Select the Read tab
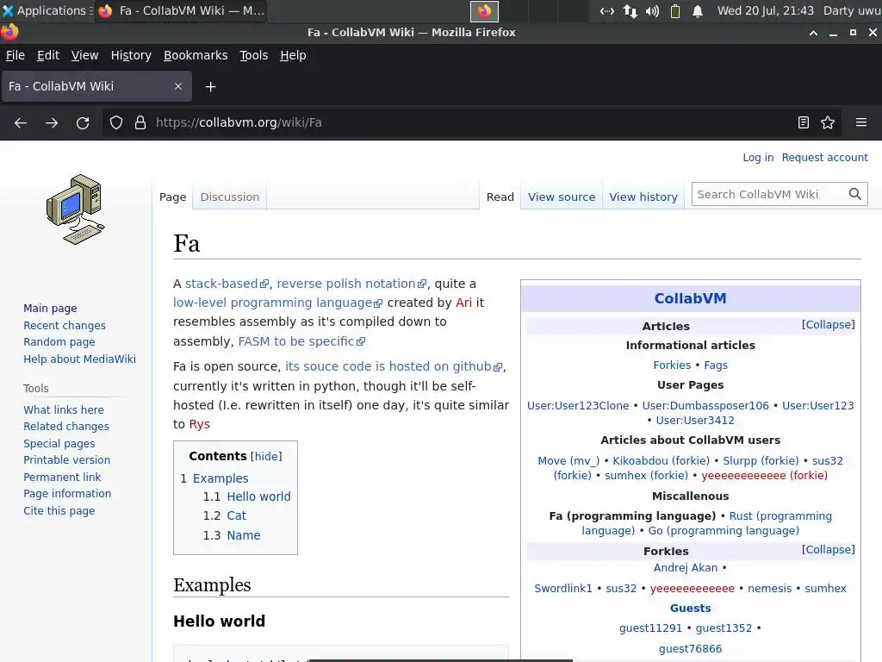This screenshot has width=882, height=662. click(x=500, y=197)
